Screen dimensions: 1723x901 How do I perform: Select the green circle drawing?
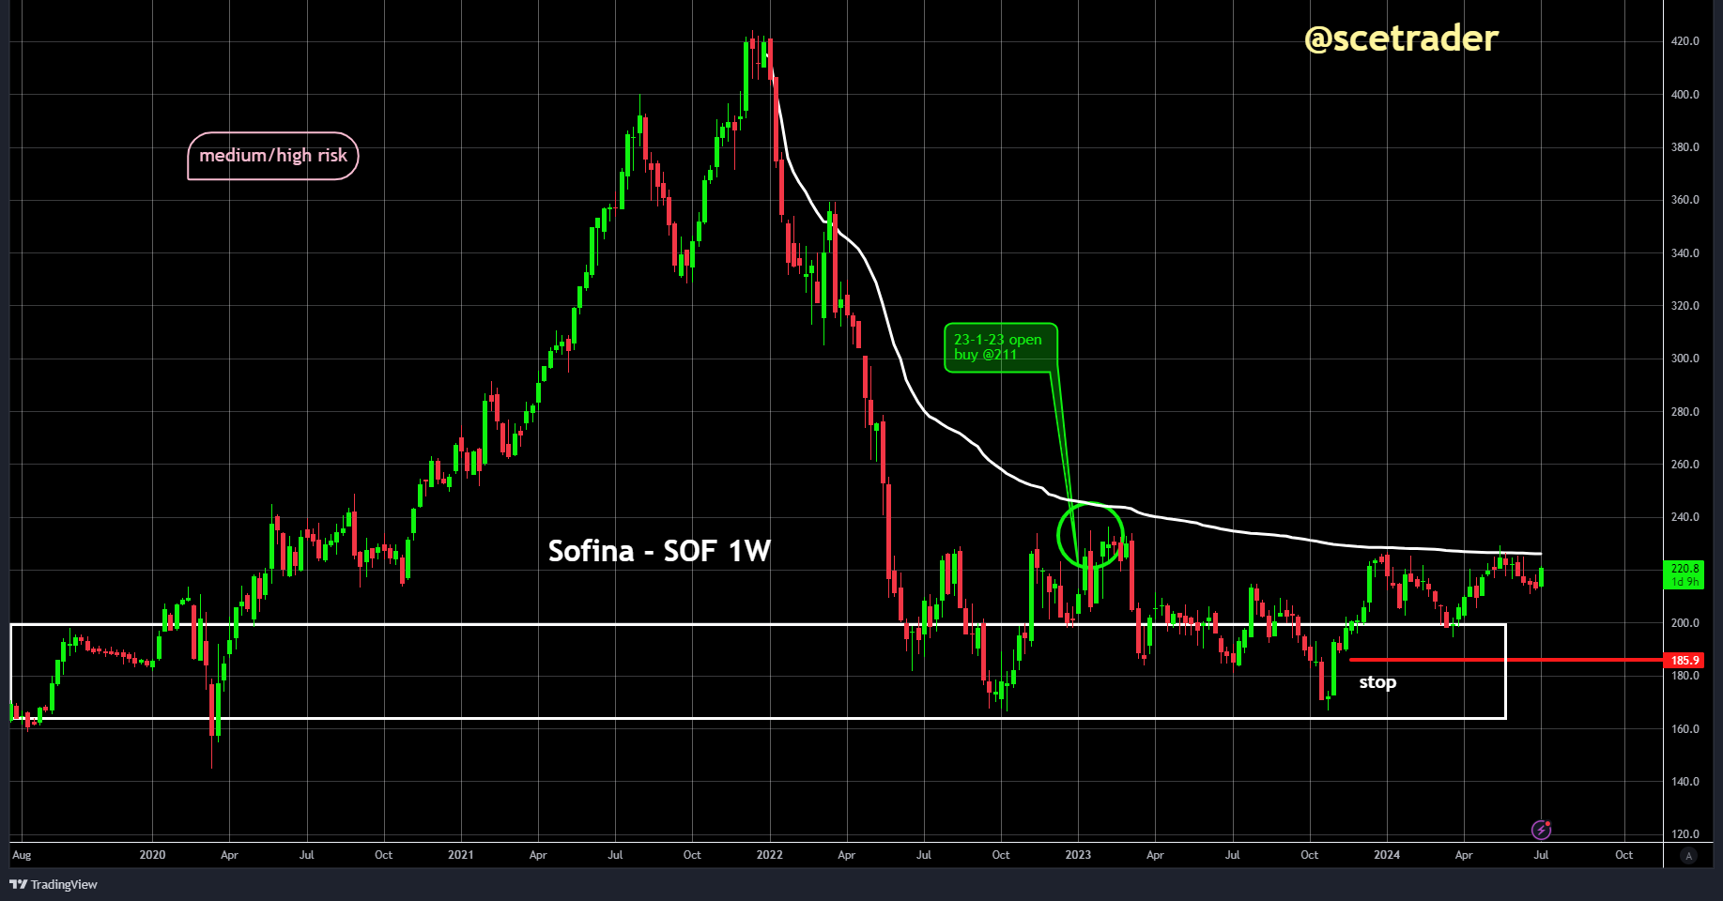click(x=1090, y=535)
